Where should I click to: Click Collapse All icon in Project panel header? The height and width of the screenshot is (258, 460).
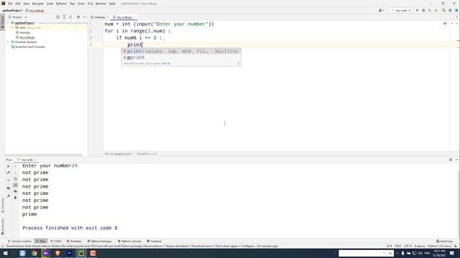[70, 17]
